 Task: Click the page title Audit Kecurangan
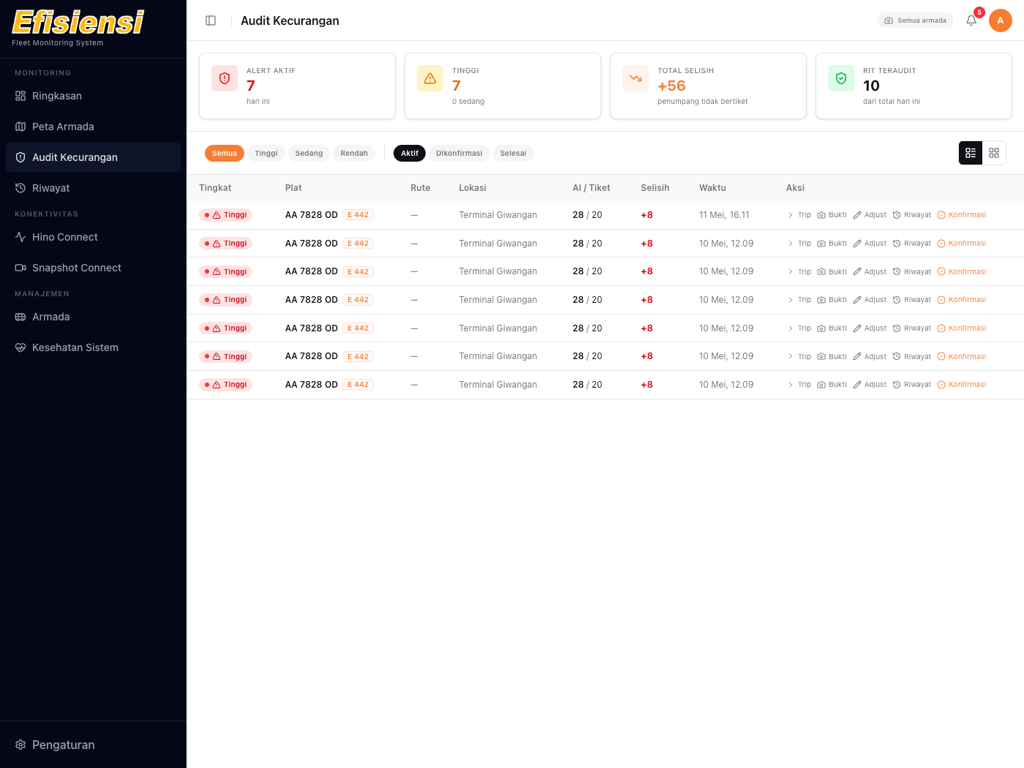290,20
